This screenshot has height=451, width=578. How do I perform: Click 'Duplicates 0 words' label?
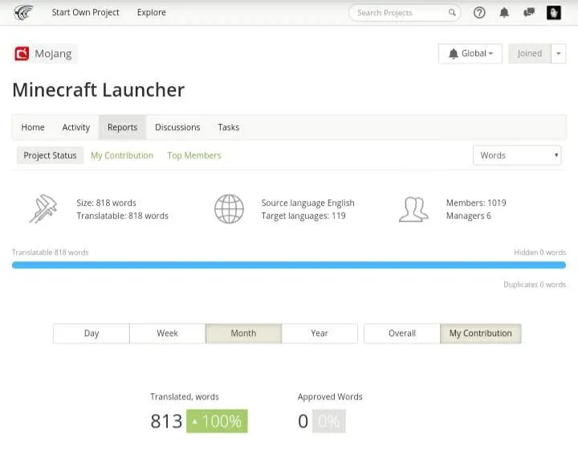pyautogui.click(x=535, y=284)
